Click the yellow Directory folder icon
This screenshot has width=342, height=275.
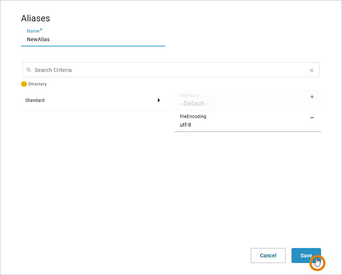coord(24,84)
